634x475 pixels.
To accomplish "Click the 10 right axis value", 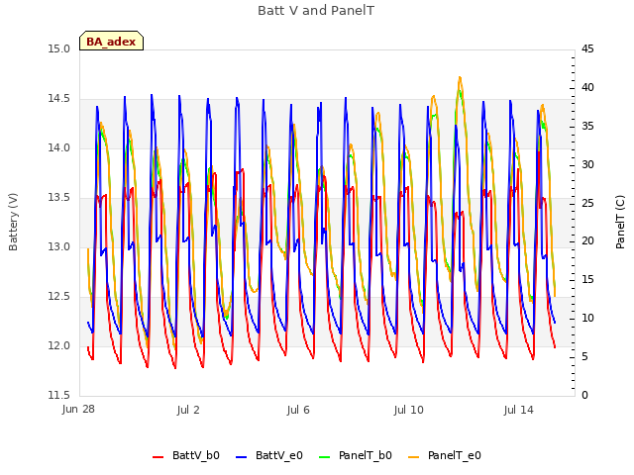I will click(587, 319).
